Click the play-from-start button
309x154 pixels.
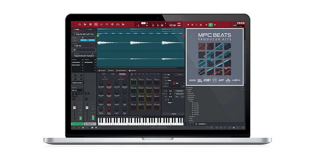pos(215,25)
